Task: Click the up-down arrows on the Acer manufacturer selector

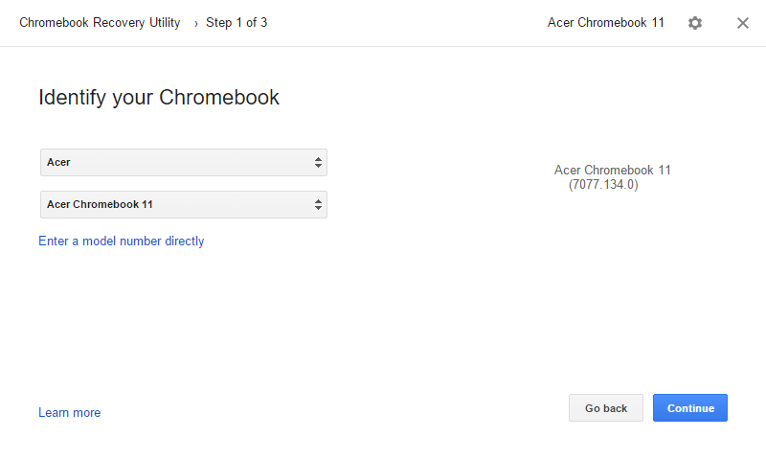Action: click(x=318, y=162)
